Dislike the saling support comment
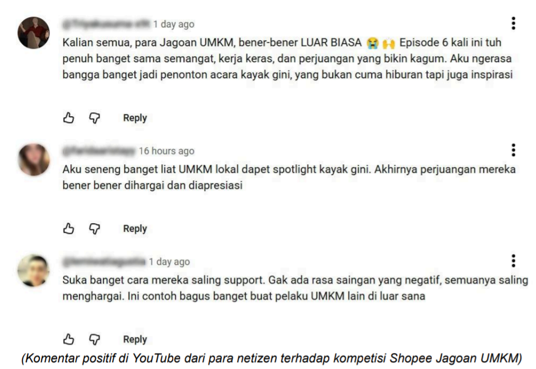This screenshot has width=536, height=369. click(94, 340)
